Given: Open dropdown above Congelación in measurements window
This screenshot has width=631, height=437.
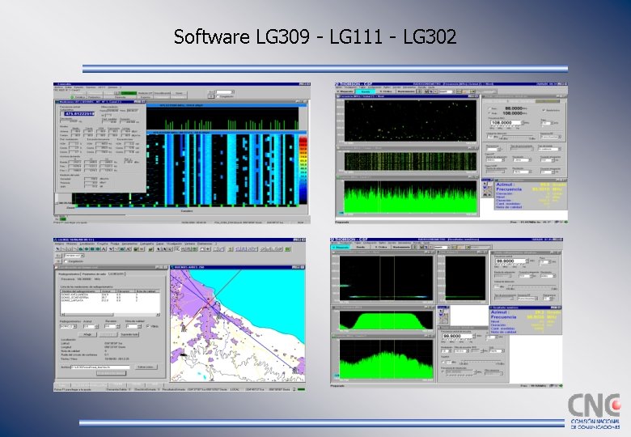Looking at the screenshot, I should (226, 92).
